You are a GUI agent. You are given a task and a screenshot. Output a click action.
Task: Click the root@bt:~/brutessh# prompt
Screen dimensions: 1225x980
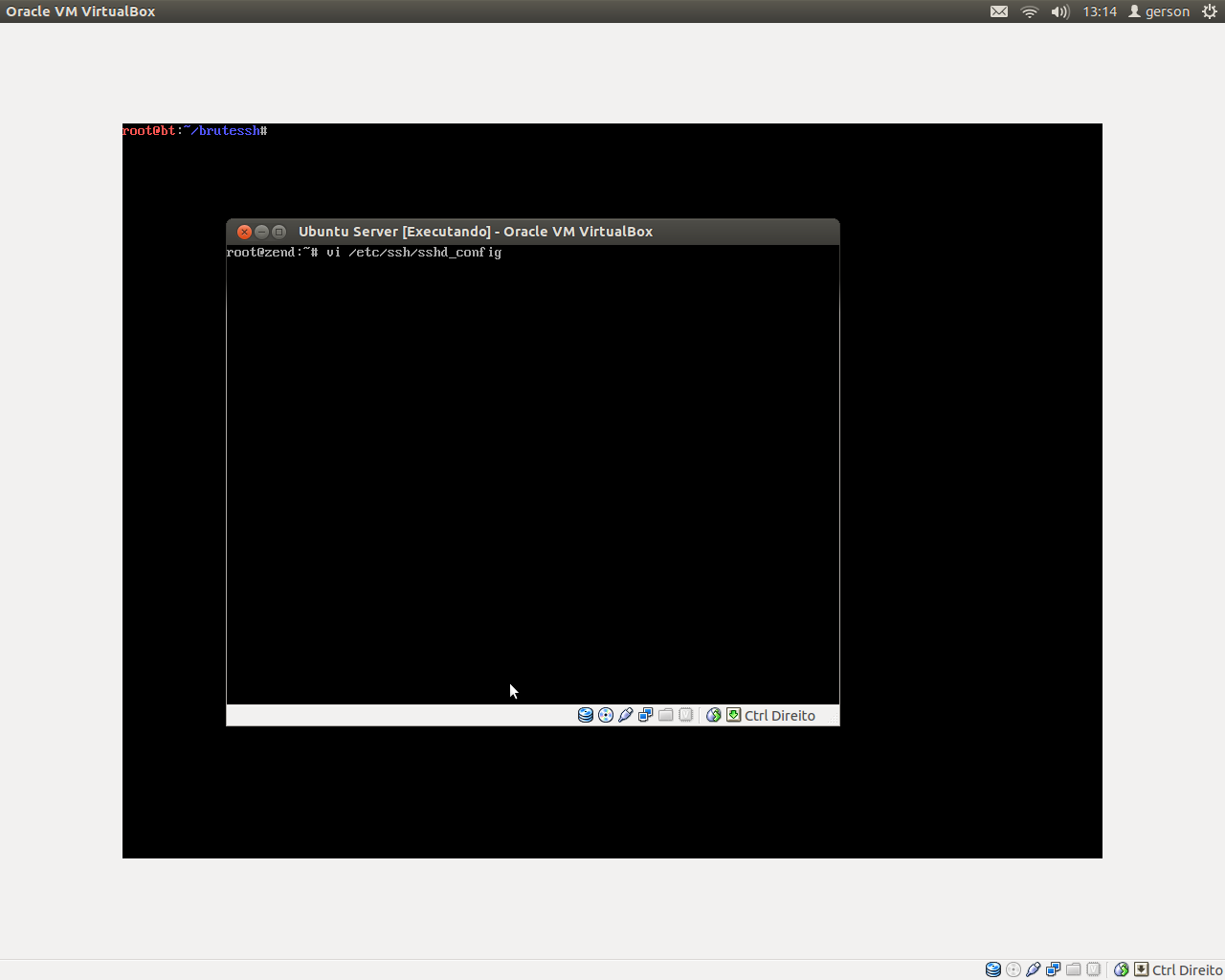click(x=195, y=131)
